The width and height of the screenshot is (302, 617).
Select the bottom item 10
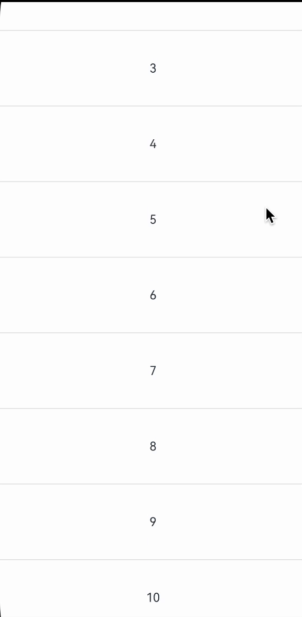tap(151, 588)
